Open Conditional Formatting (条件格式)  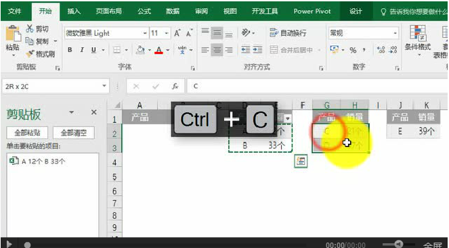(x=417, y=40)
